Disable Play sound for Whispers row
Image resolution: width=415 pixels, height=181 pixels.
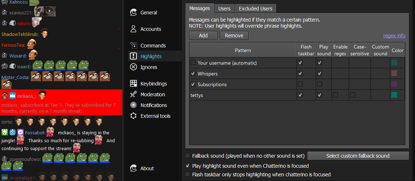tap(320, 73)
